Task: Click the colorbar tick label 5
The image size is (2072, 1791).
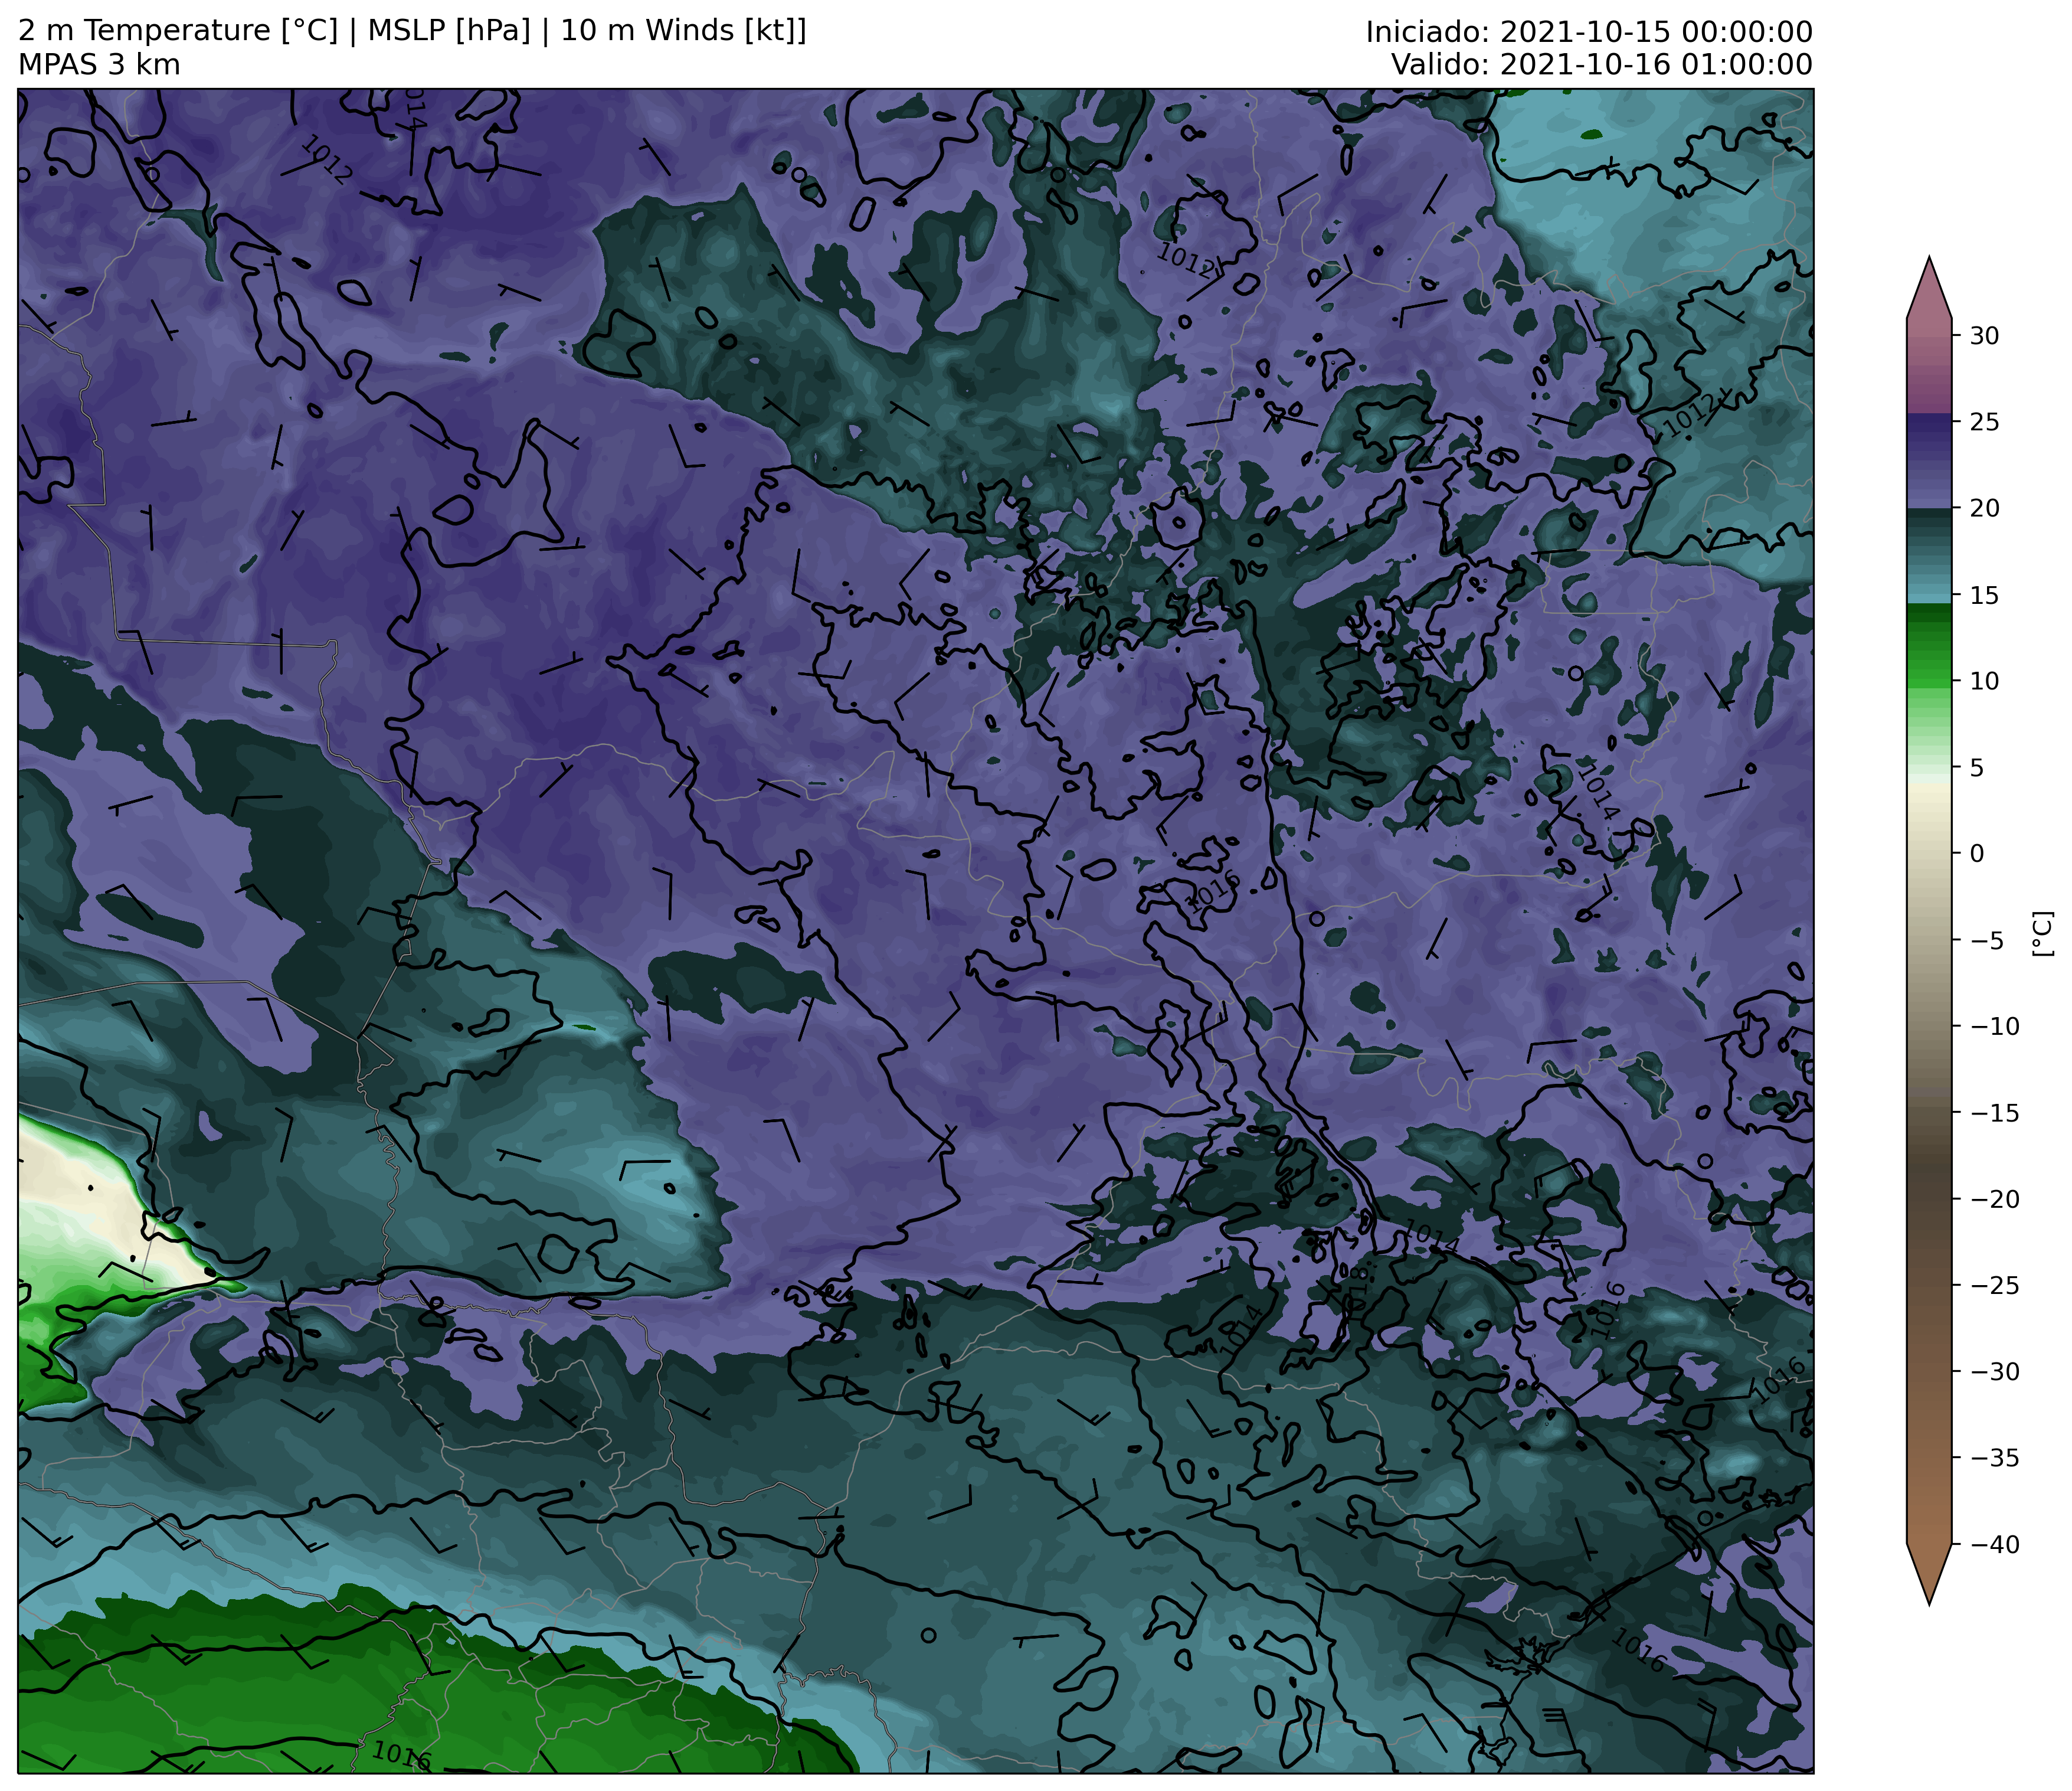Action: tap(1977, 768)
